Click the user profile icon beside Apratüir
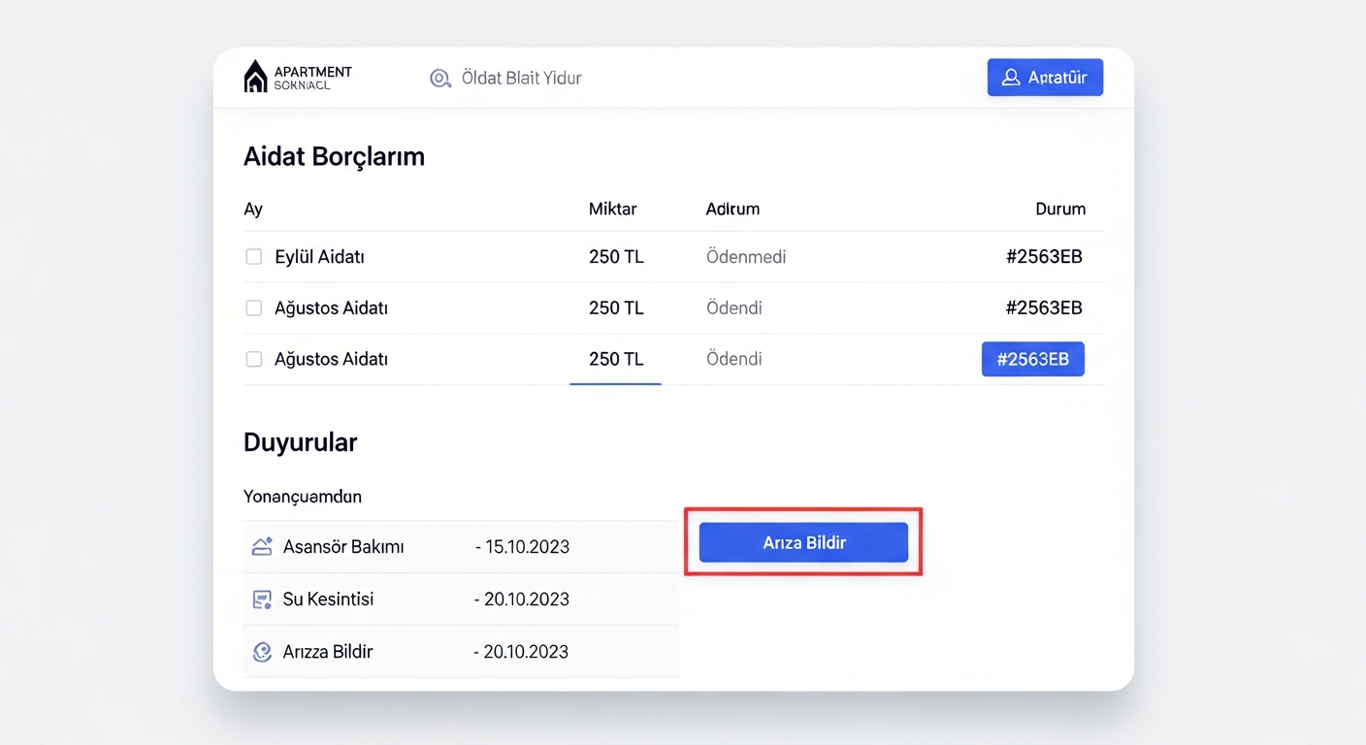The image size is (1366, 745). (1011, 78)
